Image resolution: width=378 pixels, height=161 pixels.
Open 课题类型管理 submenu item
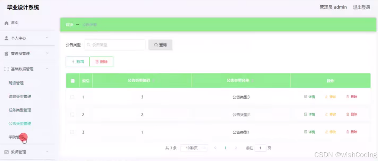click(20, 97)
